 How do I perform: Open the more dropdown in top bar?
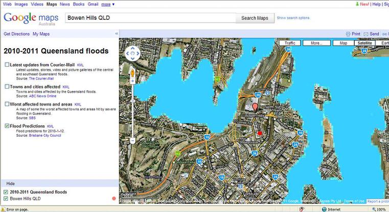108,4
